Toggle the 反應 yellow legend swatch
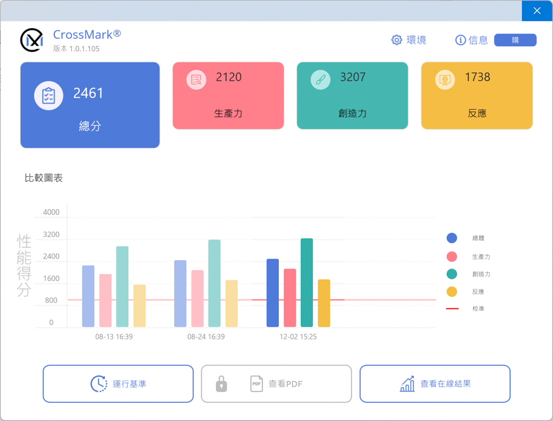Image resolution: width=553 pixels, height=421 pixels. [x=452, y=292]
